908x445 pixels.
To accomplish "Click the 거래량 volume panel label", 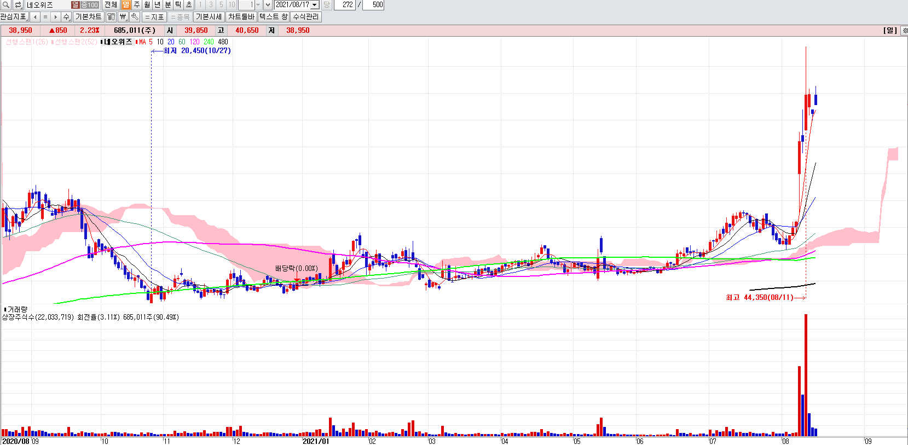I will click(x=18, y=310).
